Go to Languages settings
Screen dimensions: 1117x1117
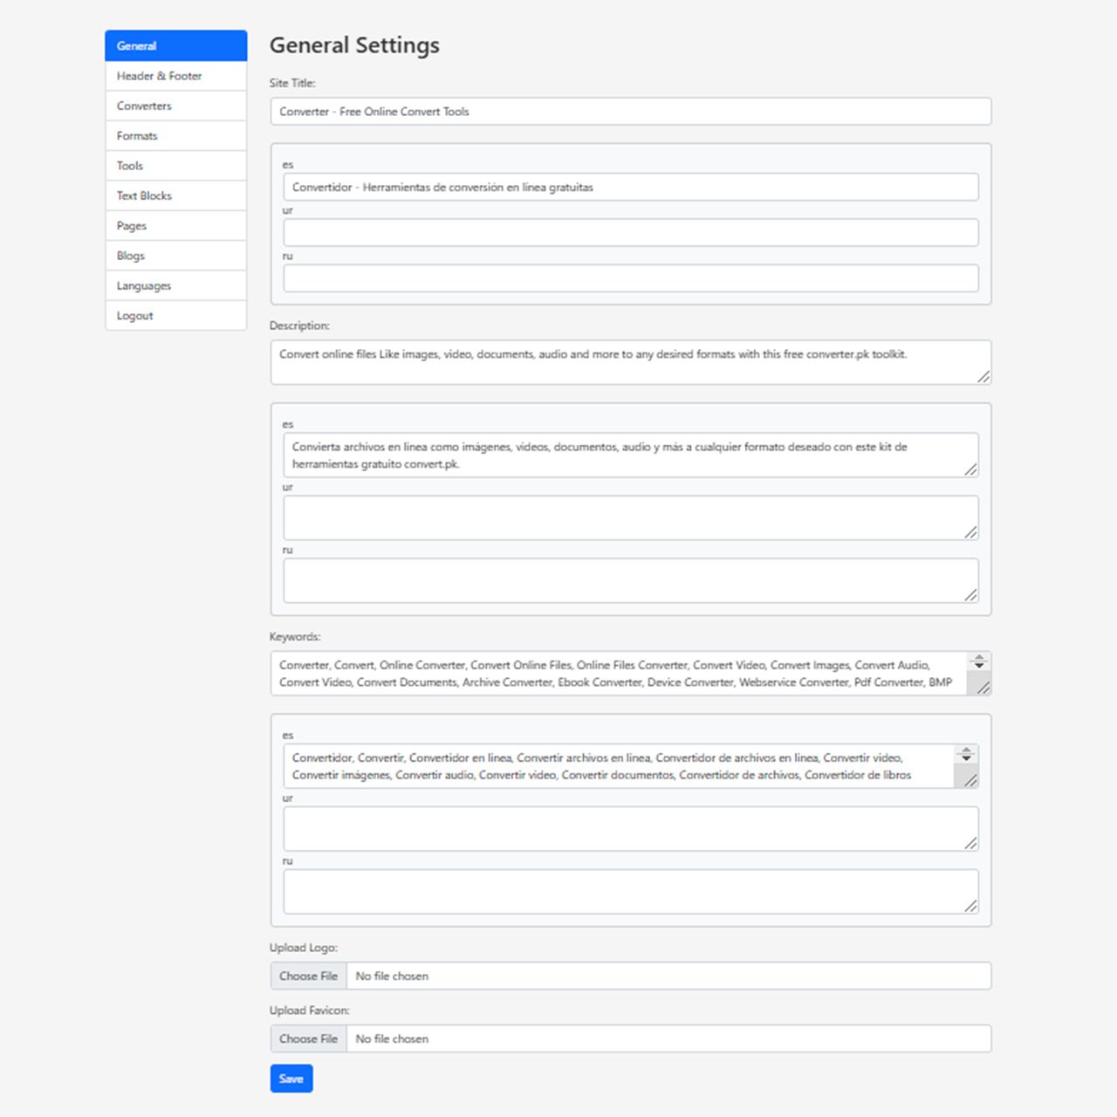pyautogui.click(x=176, y=286)
